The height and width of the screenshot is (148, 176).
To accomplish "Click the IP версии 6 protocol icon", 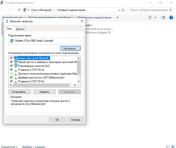I will 16,82.
